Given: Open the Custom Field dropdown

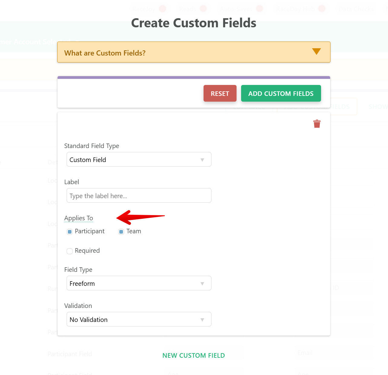Looking at the screenshot, I should 139,159.
